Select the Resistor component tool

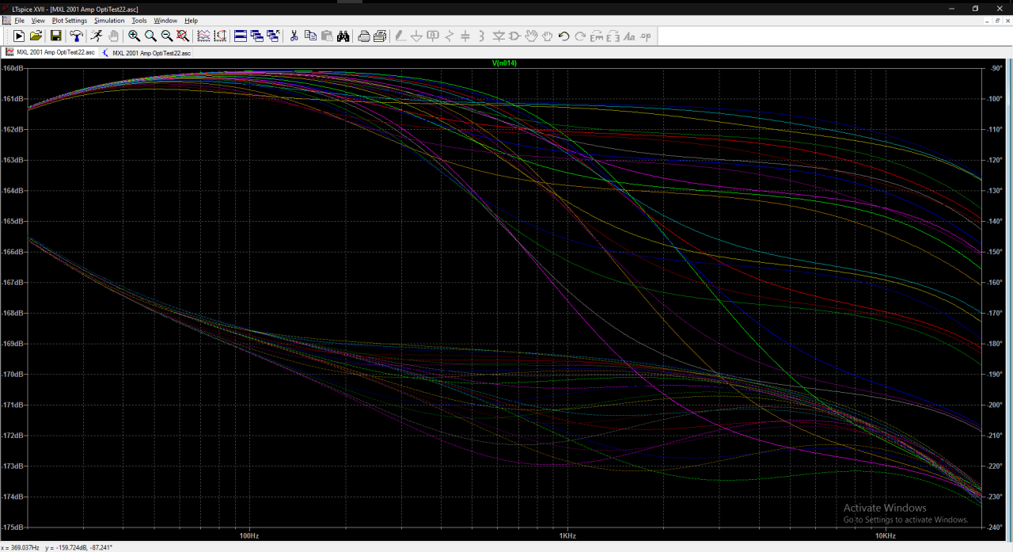449,36
